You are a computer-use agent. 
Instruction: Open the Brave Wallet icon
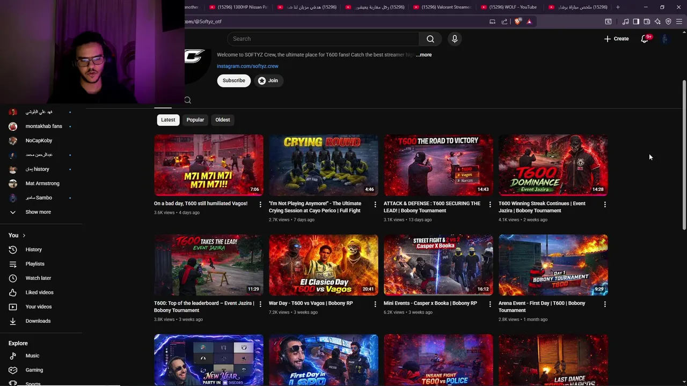[x=647, y=21]
